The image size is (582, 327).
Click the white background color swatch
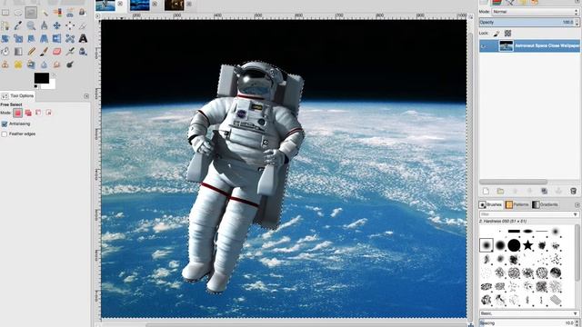52,85
